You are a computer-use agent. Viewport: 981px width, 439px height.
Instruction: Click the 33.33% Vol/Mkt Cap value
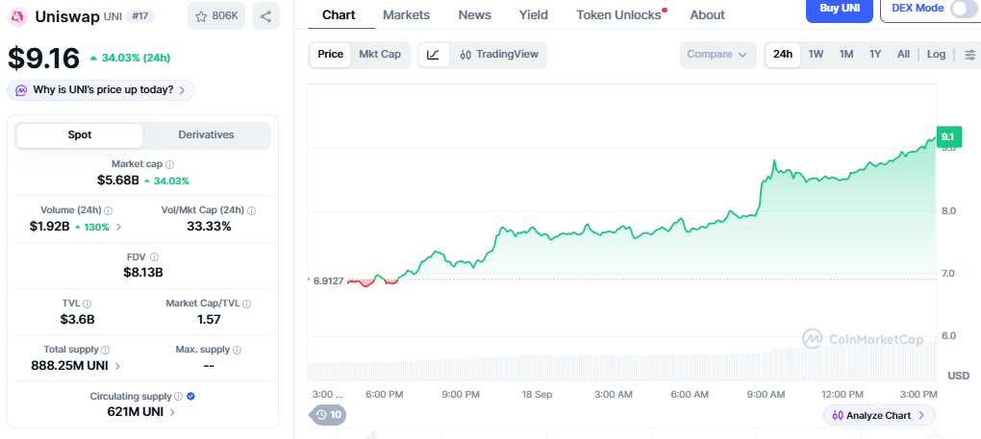point(209,227)
